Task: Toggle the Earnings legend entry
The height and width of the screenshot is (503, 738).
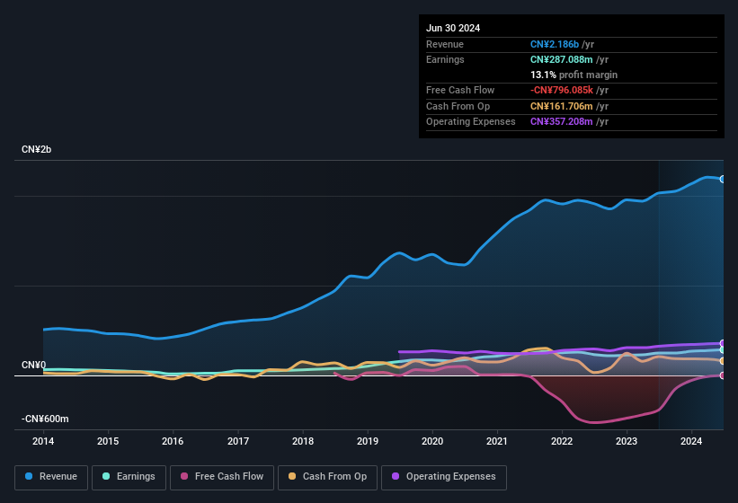Action: 129,477
